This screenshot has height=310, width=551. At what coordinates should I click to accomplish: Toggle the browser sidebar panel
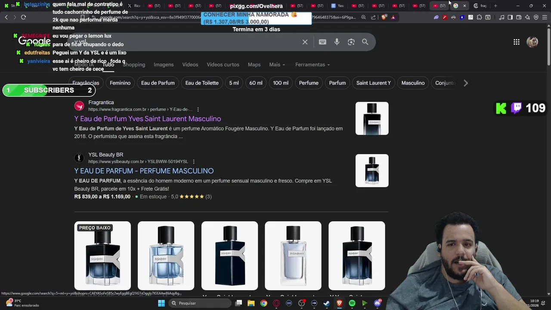click(x=510, y=17)
